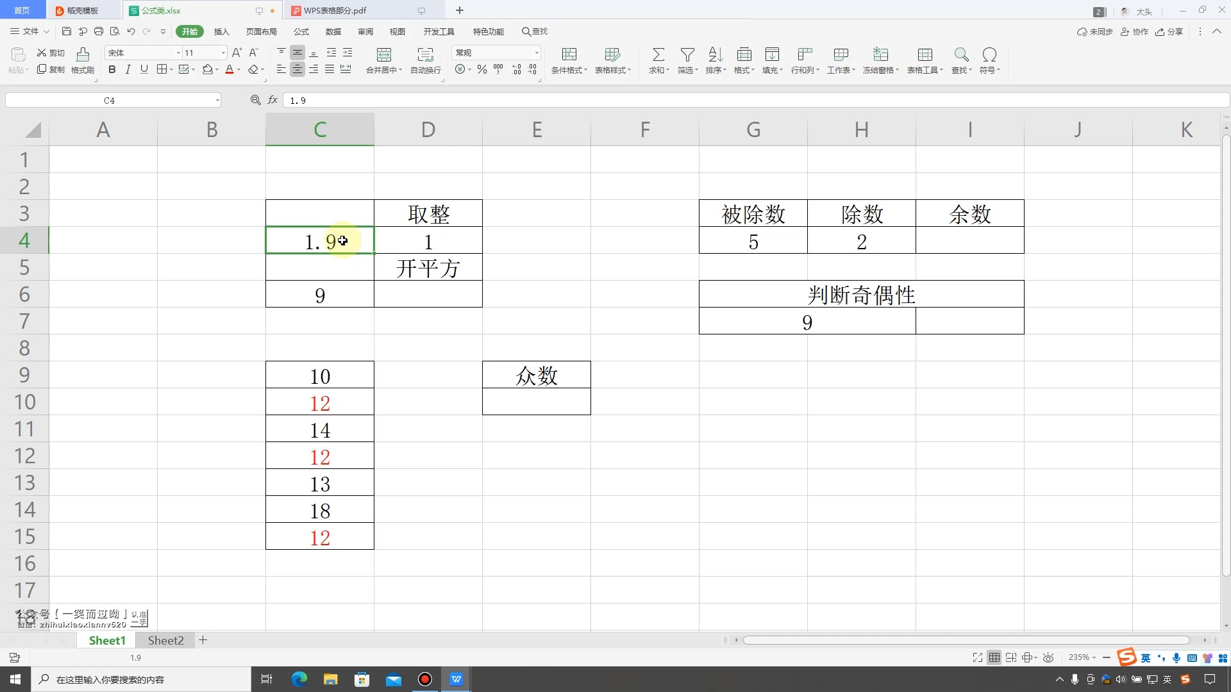Click the eye protection mode icon
1231x692 pixels.
(1048, 657)
